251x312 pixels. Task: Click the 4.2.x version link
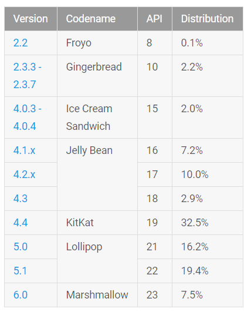click(x=24, y=175)
